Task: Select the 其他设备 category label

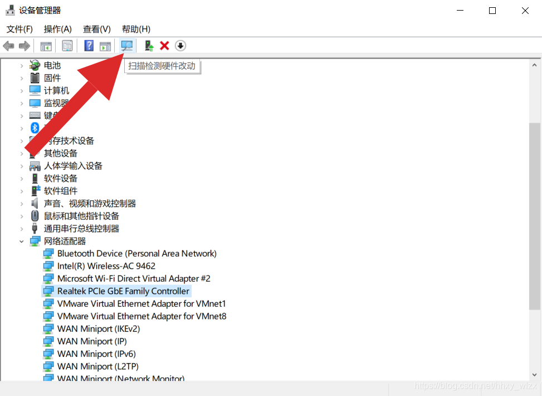Action: tap(61, 153)
